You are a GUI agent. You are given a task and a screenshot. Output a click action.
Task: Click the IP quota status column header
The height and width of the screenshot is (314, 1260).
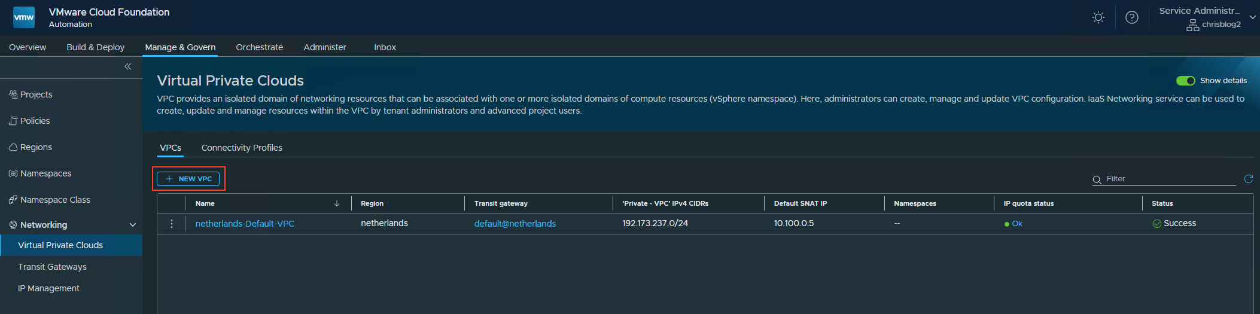(1028, 203)
